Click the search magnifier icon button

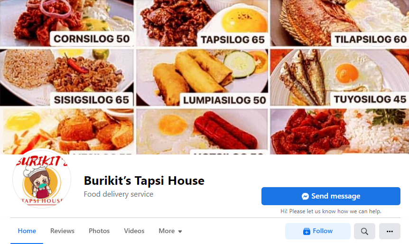[x=364, y=231]
